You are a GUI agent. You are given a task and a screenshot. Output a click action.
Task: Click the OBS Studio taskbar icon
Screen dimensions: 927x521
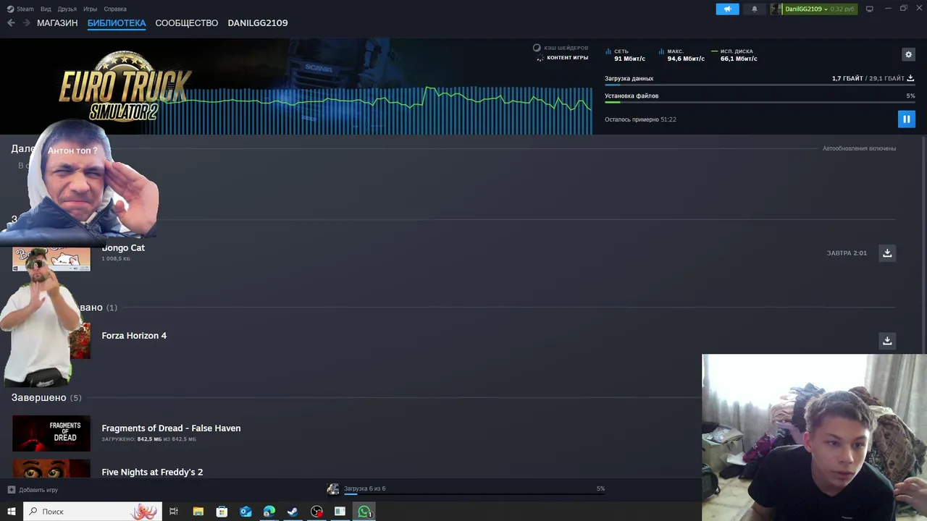(x=316, y=512)
